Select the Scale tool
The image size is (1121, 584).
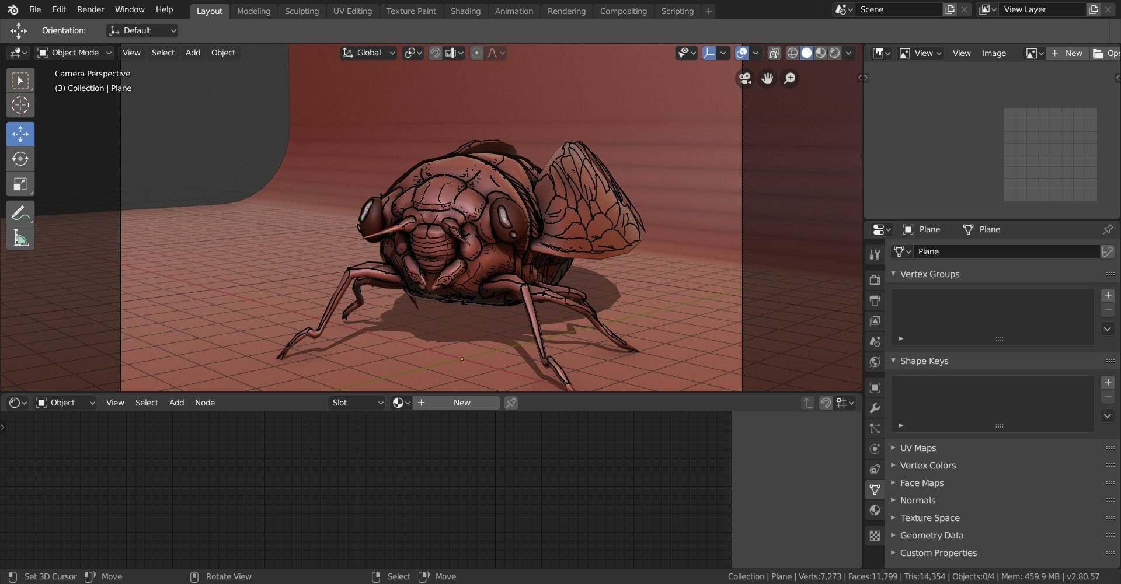pos(20,184)
